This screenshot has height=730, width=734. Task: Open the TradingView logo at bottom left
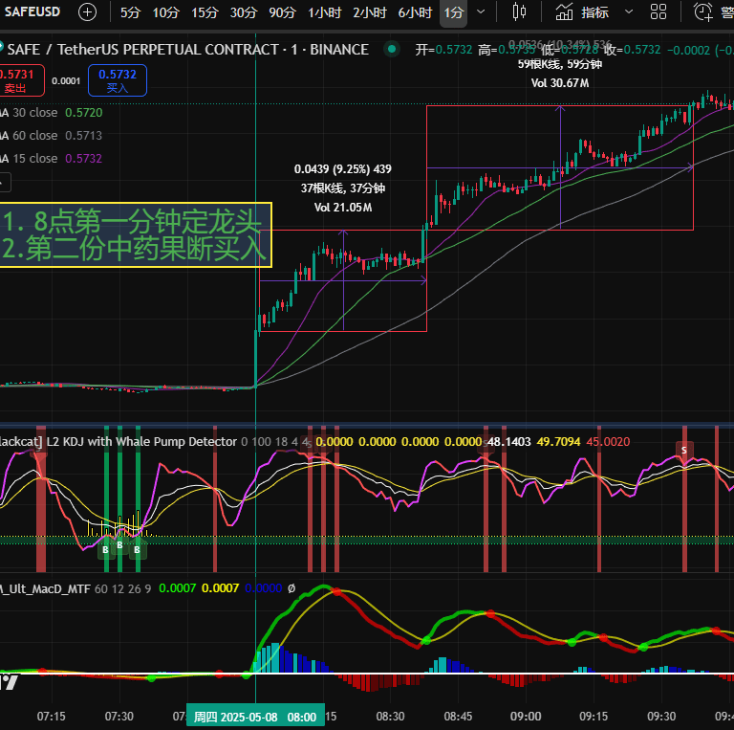tap(10, 682)
